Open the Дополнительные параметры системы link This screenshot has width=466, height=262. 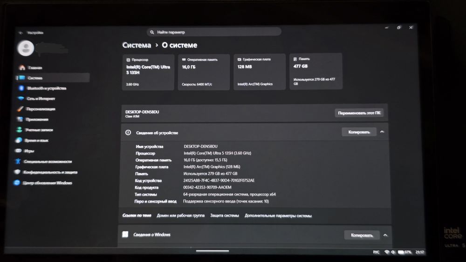278,216
